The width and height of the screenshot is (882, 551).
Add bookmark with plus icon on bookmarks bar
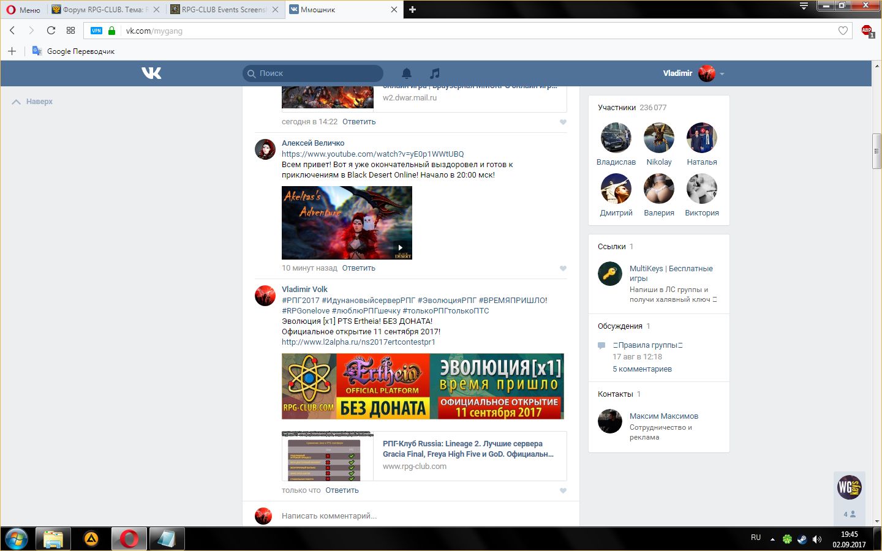[12, 51]
